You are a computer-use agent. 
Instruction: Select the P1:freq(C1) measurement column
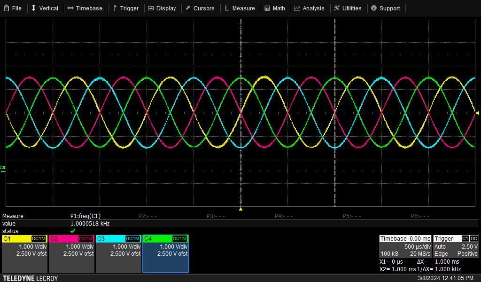pyautogui.click(x=85, y=216)
